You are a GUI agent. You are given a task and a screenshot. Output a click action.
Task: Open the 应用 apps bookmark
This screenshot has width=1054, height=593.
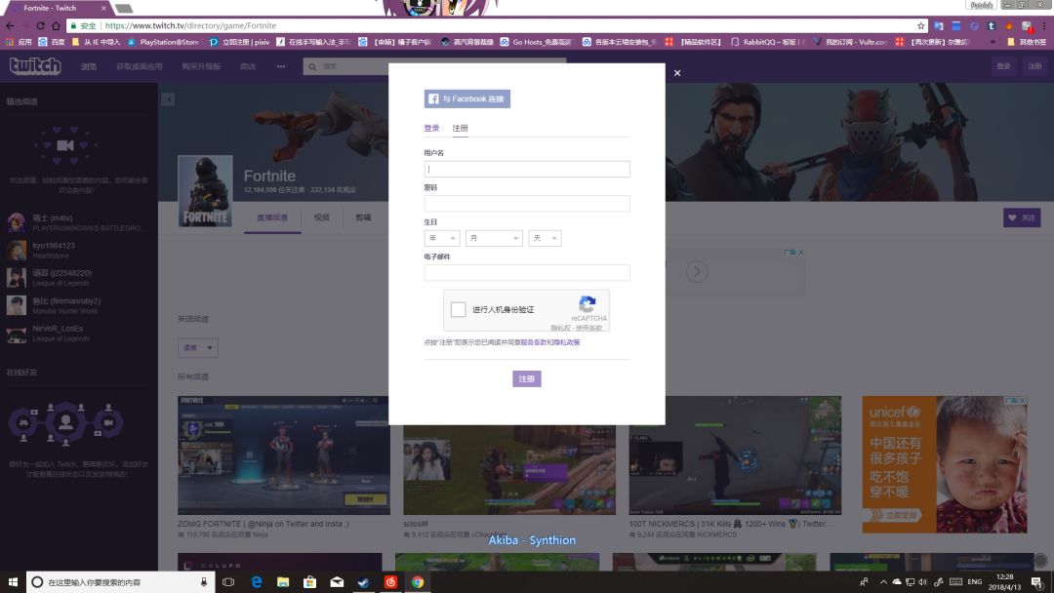point(19,42)
